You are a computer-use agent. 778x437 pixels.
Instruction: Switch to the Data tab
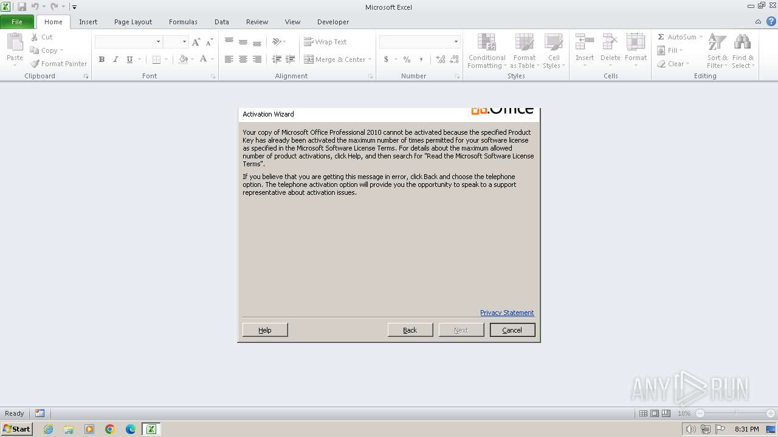tap(222, 22)
